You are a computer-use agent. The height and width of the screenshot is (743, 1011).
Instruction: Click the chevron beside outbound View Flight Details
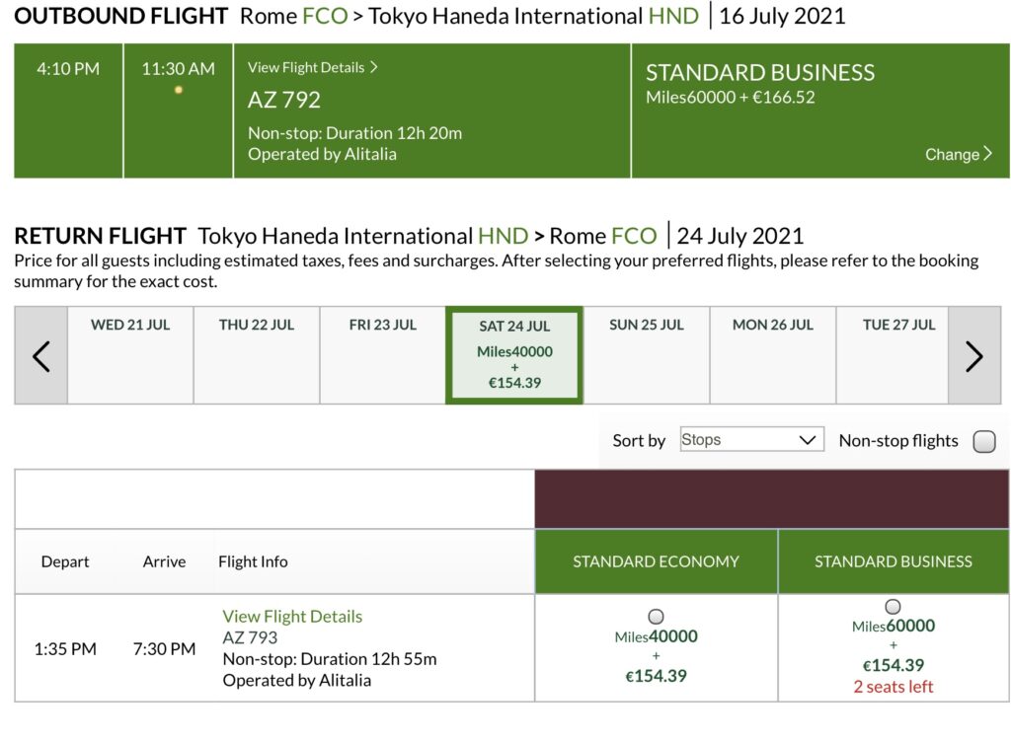[x=374, y=67]
